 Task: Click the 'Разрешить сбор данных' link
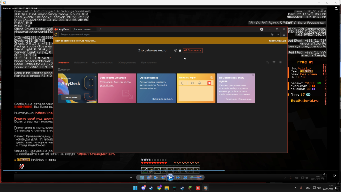239,99
